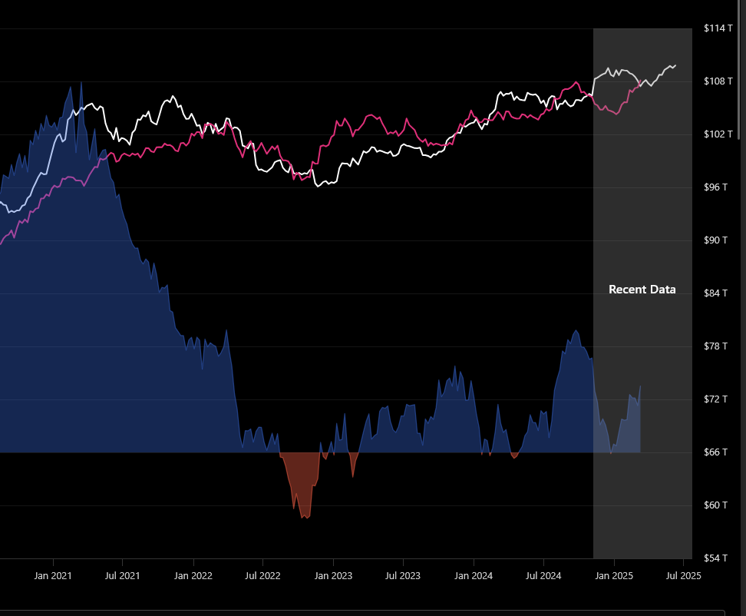Screen dimensions: 746x616
Task: Click the $72 T axis label
Action: pyautogui.click(x=715, y=399)
